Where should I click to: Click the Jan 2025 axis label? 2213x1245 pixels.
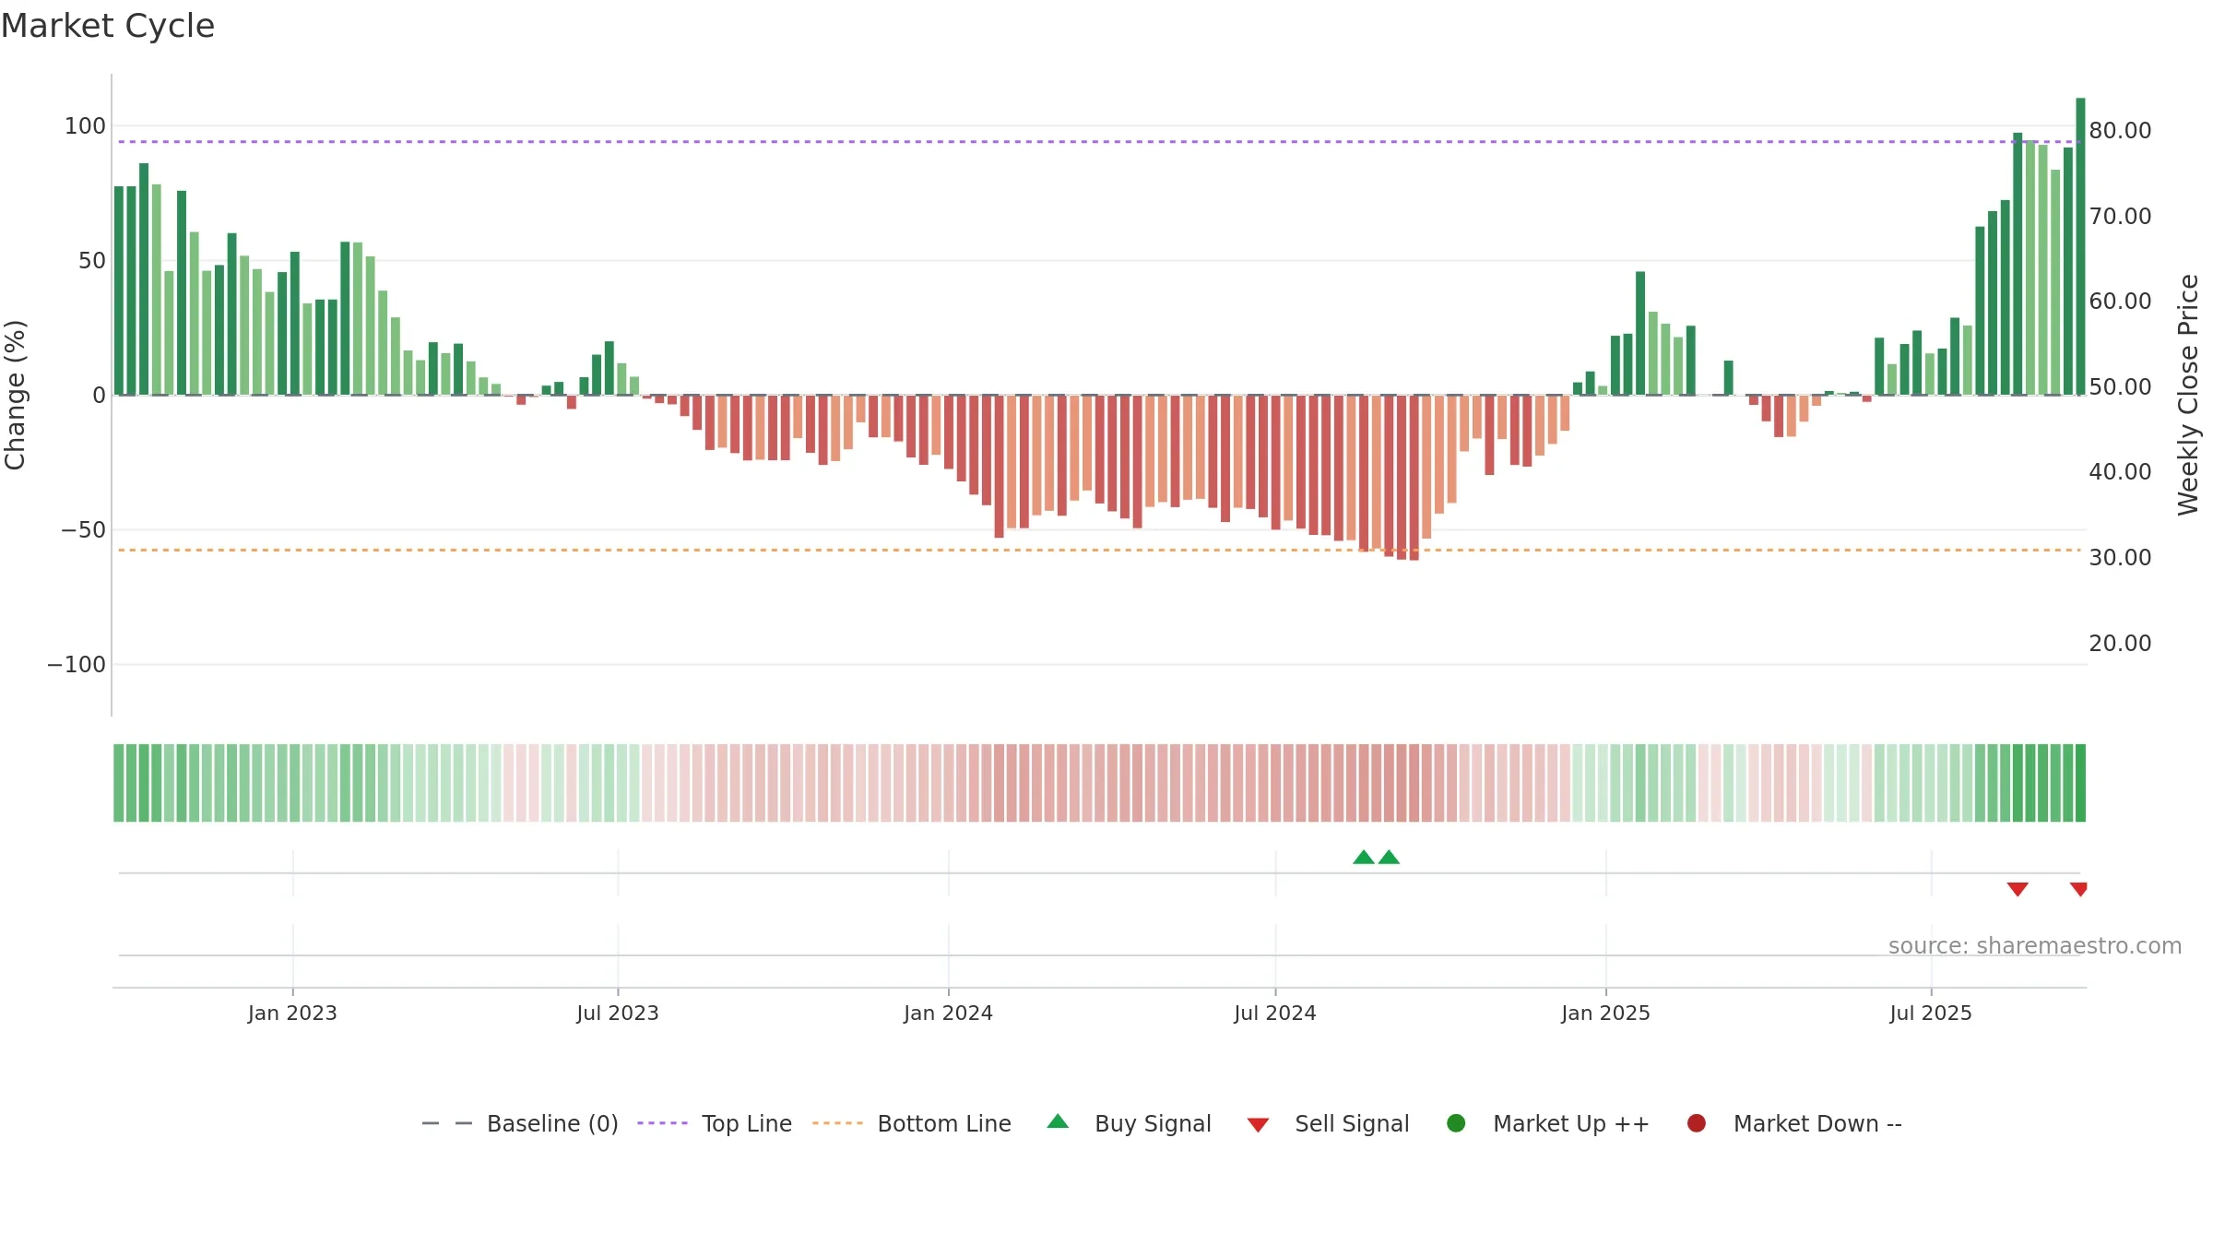point(1605,1013)
